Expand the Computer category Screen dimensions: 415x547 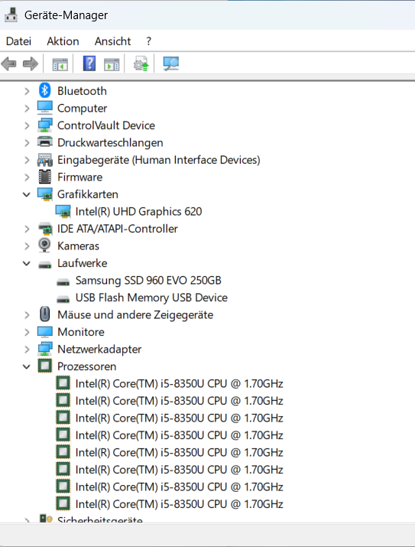(x=27, y=108)
